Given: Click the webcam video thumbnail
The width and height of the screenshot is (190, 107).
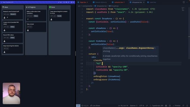Looking at the screenshot, I should click(11, 93).
